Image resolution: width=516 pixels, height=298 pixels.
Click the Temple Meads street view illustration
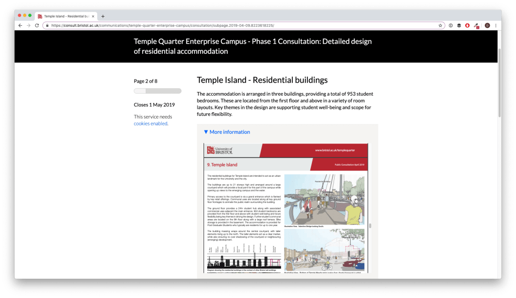tap(325, 250)
